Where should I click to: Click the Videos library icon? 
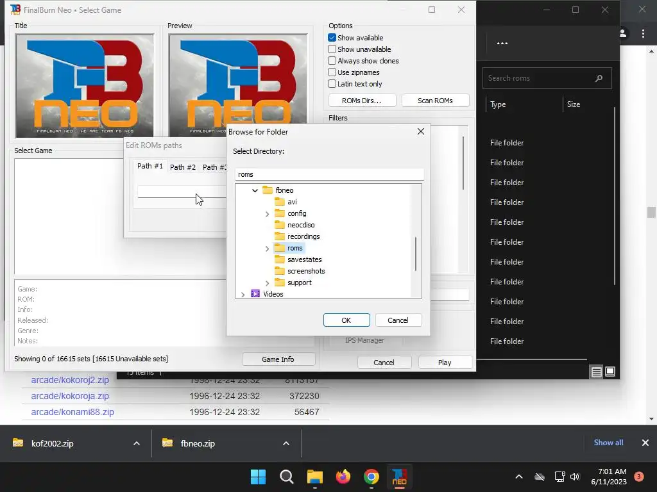pos(255,293)
